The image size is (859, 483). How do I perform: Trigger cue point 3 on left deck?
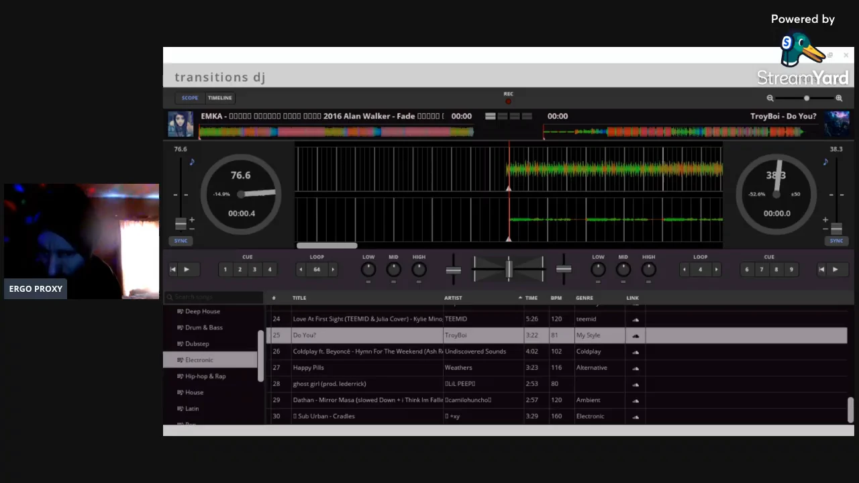pyautogui.click(x=254, y=270)
